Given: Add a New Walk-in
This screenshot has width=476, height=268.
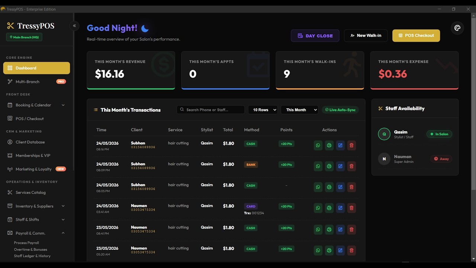Looking at the screenshot, I should pyautogui.click(x=366, y=36).
